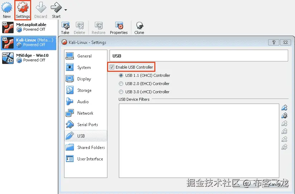Image resolution: width=295 pixels, height=194 pixels.
Task: Open the Display settings category
Action: click(86, 79)
